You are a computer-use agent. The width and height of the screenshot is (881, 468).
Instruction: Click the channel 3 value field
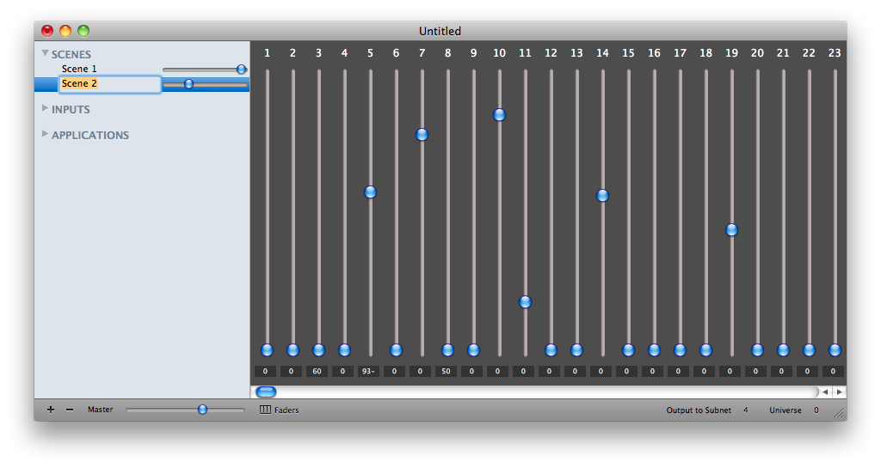point(318,372)
